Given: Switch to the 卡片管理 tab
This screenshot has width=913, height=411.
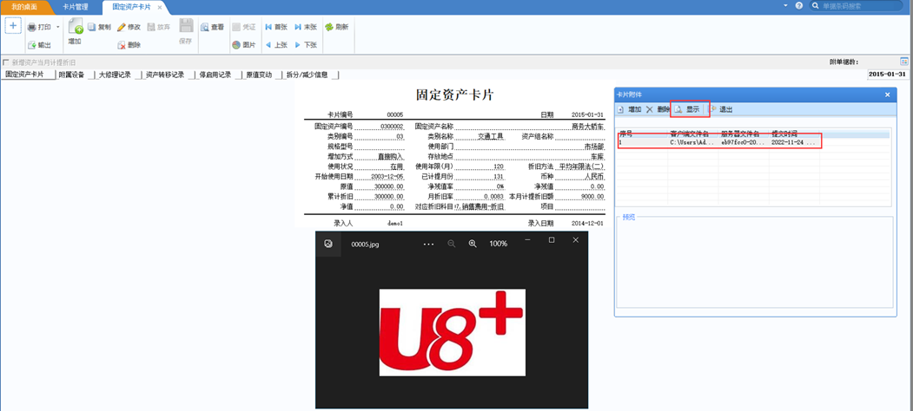Looking at the screenshot, I should (75, 7).
